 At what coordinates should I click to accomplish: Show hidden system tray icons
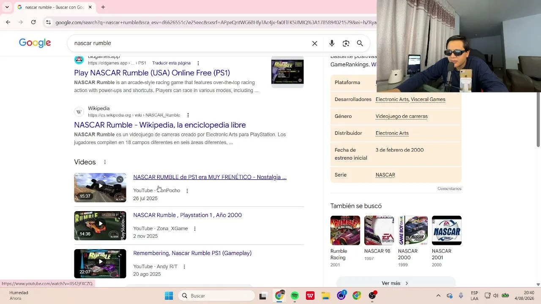pyautogui.click(x=438, y=296)
